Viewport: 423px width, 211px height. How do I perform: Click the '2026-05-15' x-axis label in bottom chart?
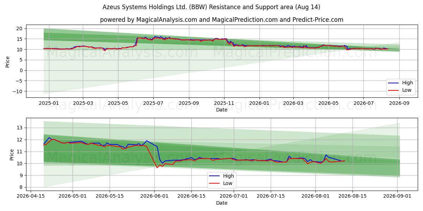point(110,196)
